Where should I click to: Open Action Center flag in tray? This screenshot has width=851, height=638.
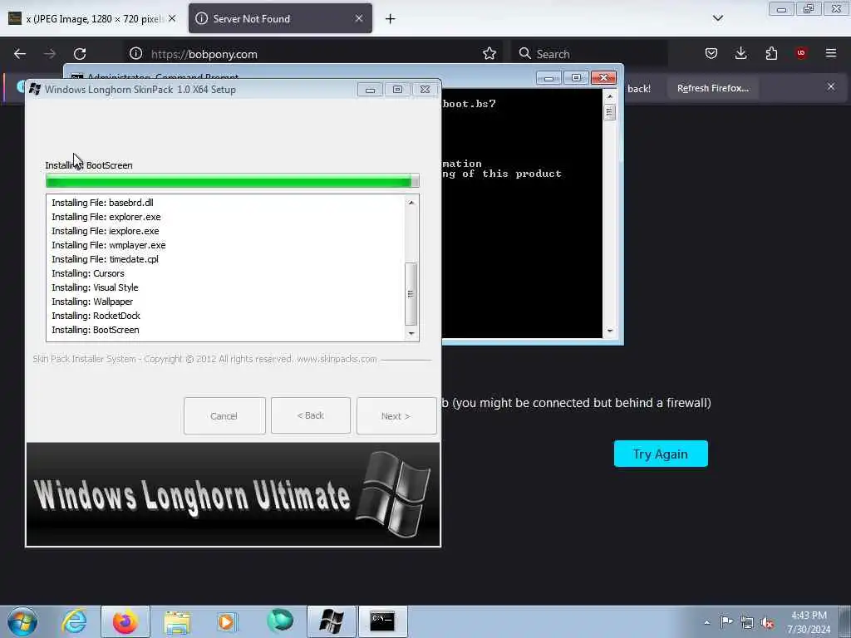coord(726,622)
